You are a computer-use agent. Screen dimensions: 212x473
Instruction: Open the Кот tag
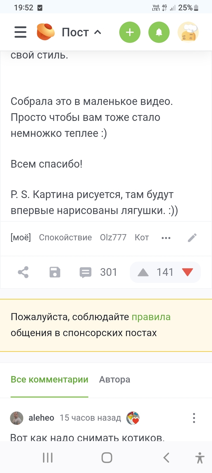click(142, 237)
